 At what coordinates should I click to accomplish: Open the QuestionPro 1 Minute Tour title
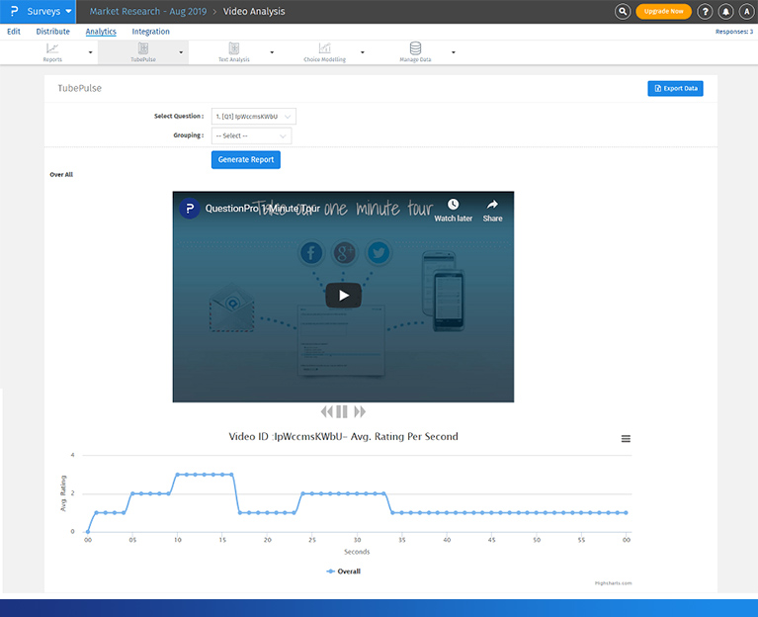coord(263,209)
